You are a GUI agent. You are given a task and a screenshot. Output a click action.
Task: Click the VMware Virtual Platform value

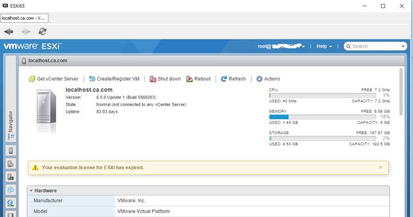[144, 211]
